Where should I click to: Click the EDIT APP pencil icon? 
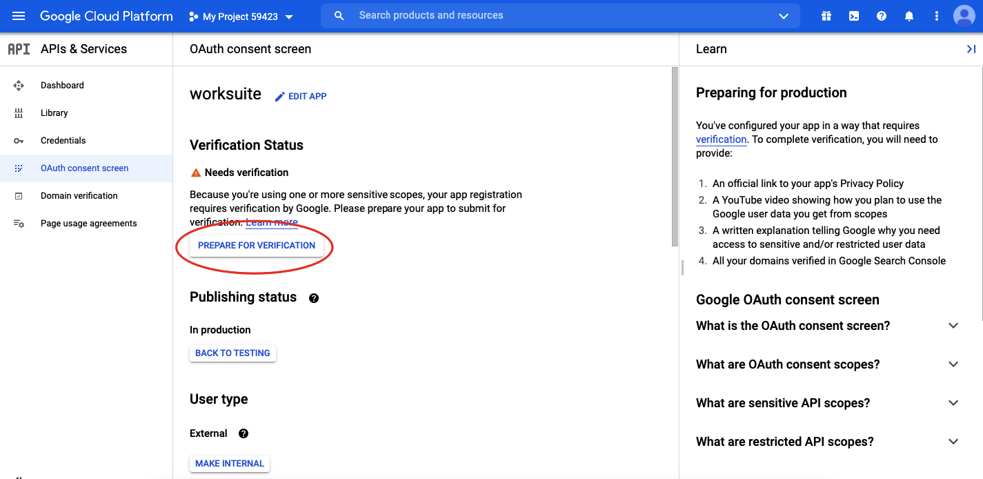(279, 97)
